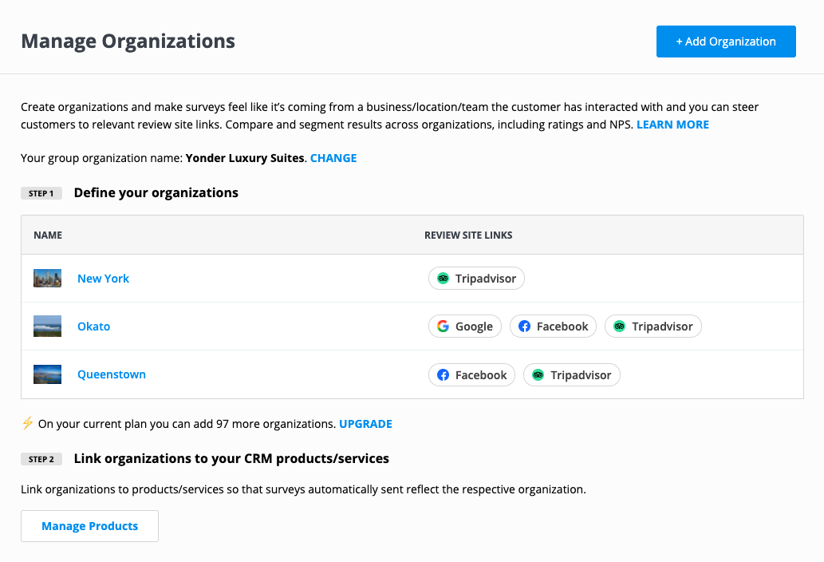Open the LEARN MORE link

[672, 125]
